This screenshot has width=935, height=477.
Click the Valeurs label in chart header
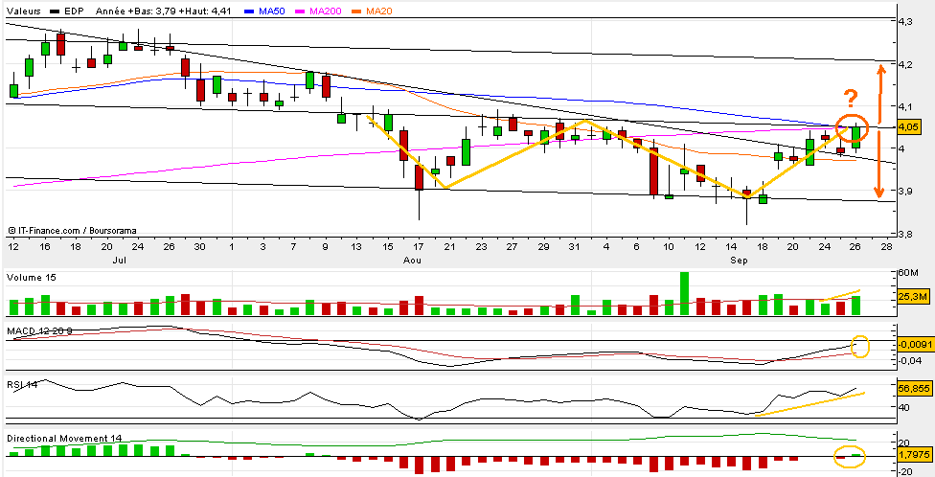point(25,11)
